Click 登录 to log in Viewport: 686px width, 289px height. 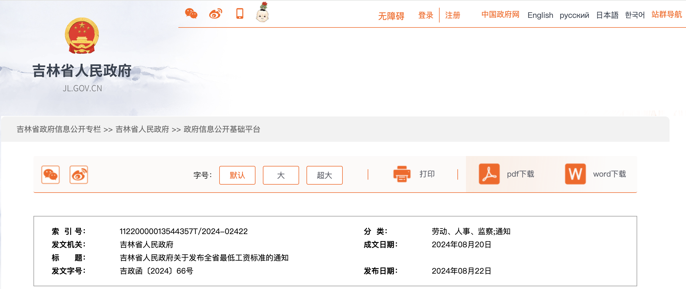pos(426,15)
